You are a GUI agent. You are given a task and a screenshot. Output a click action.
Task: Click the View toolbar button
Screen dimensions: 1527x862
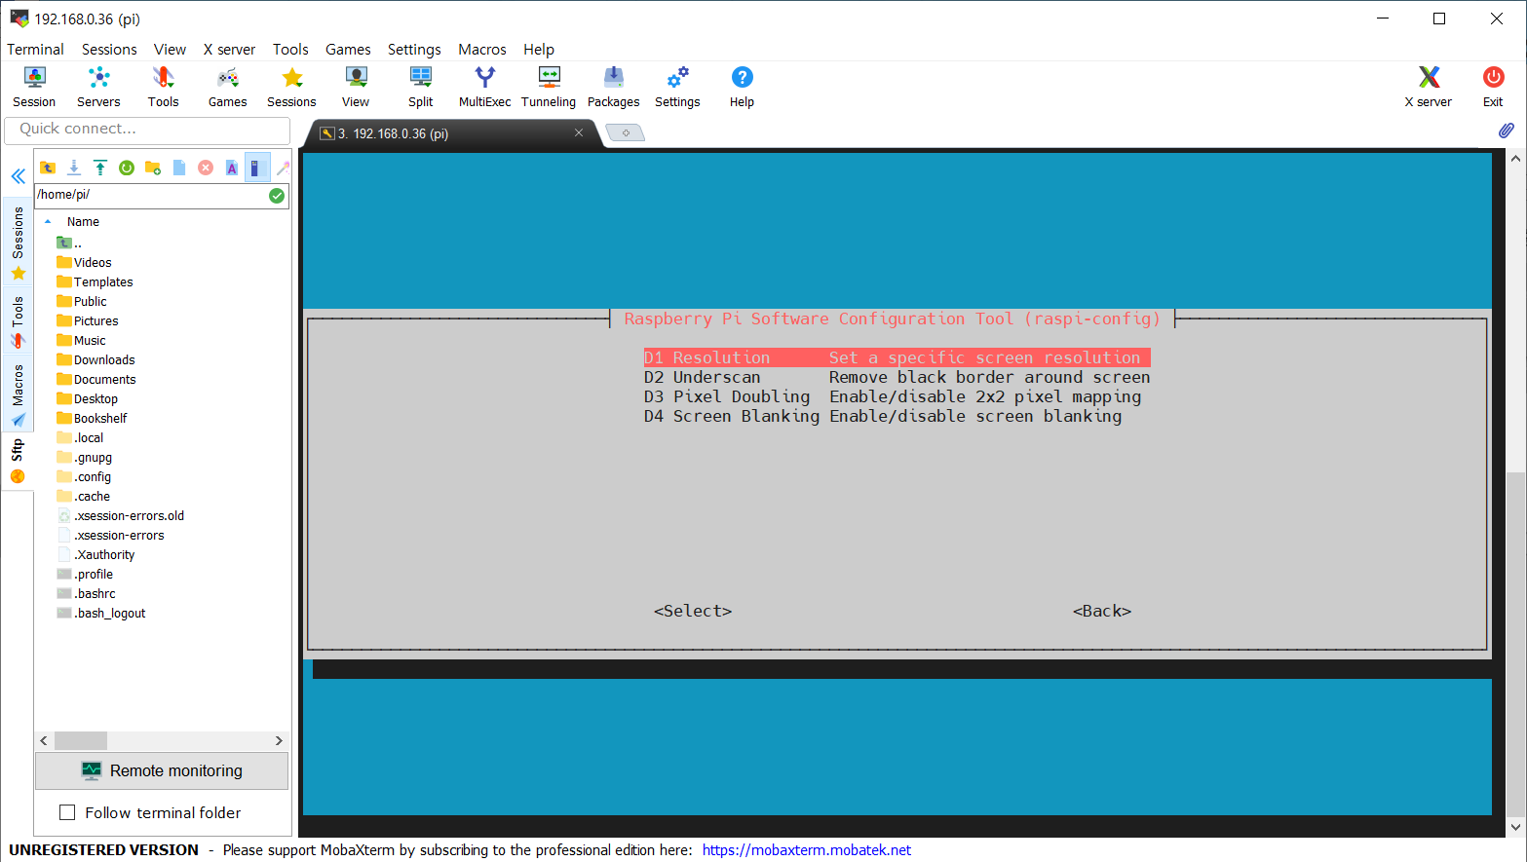pos(356,87)
